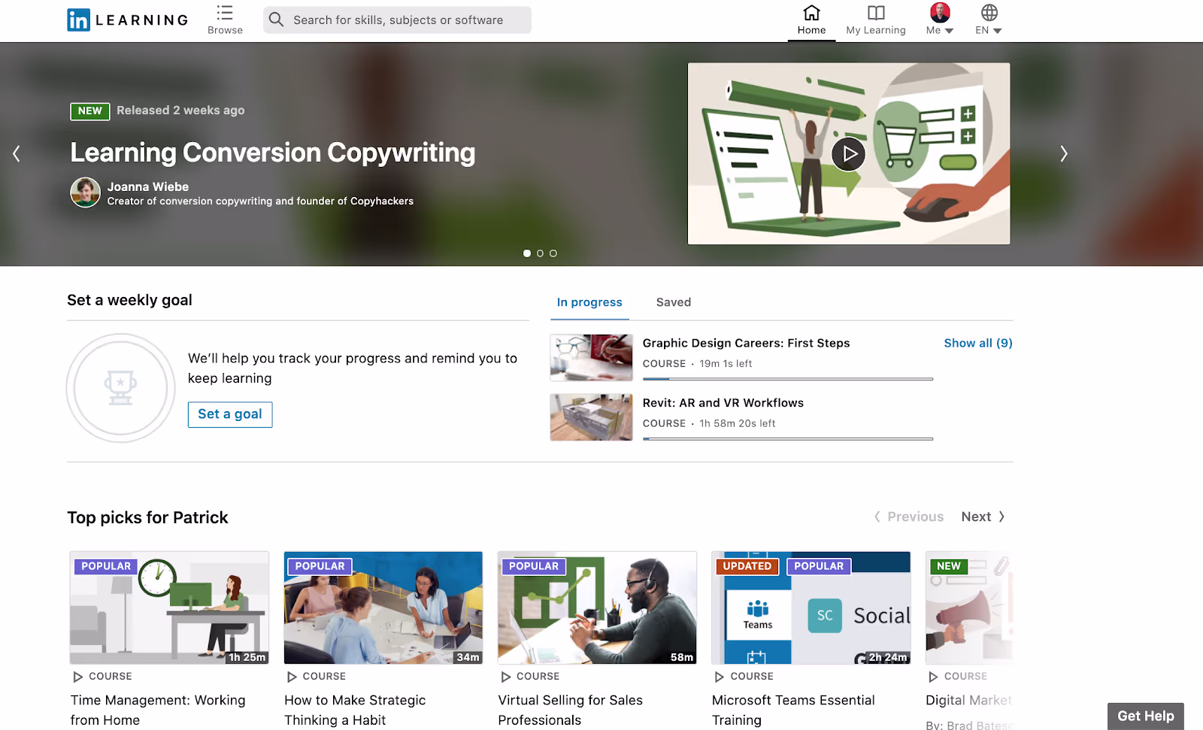
Task: Click play icon beside Time Management COURSE label
Action: (x=77, y=677)
